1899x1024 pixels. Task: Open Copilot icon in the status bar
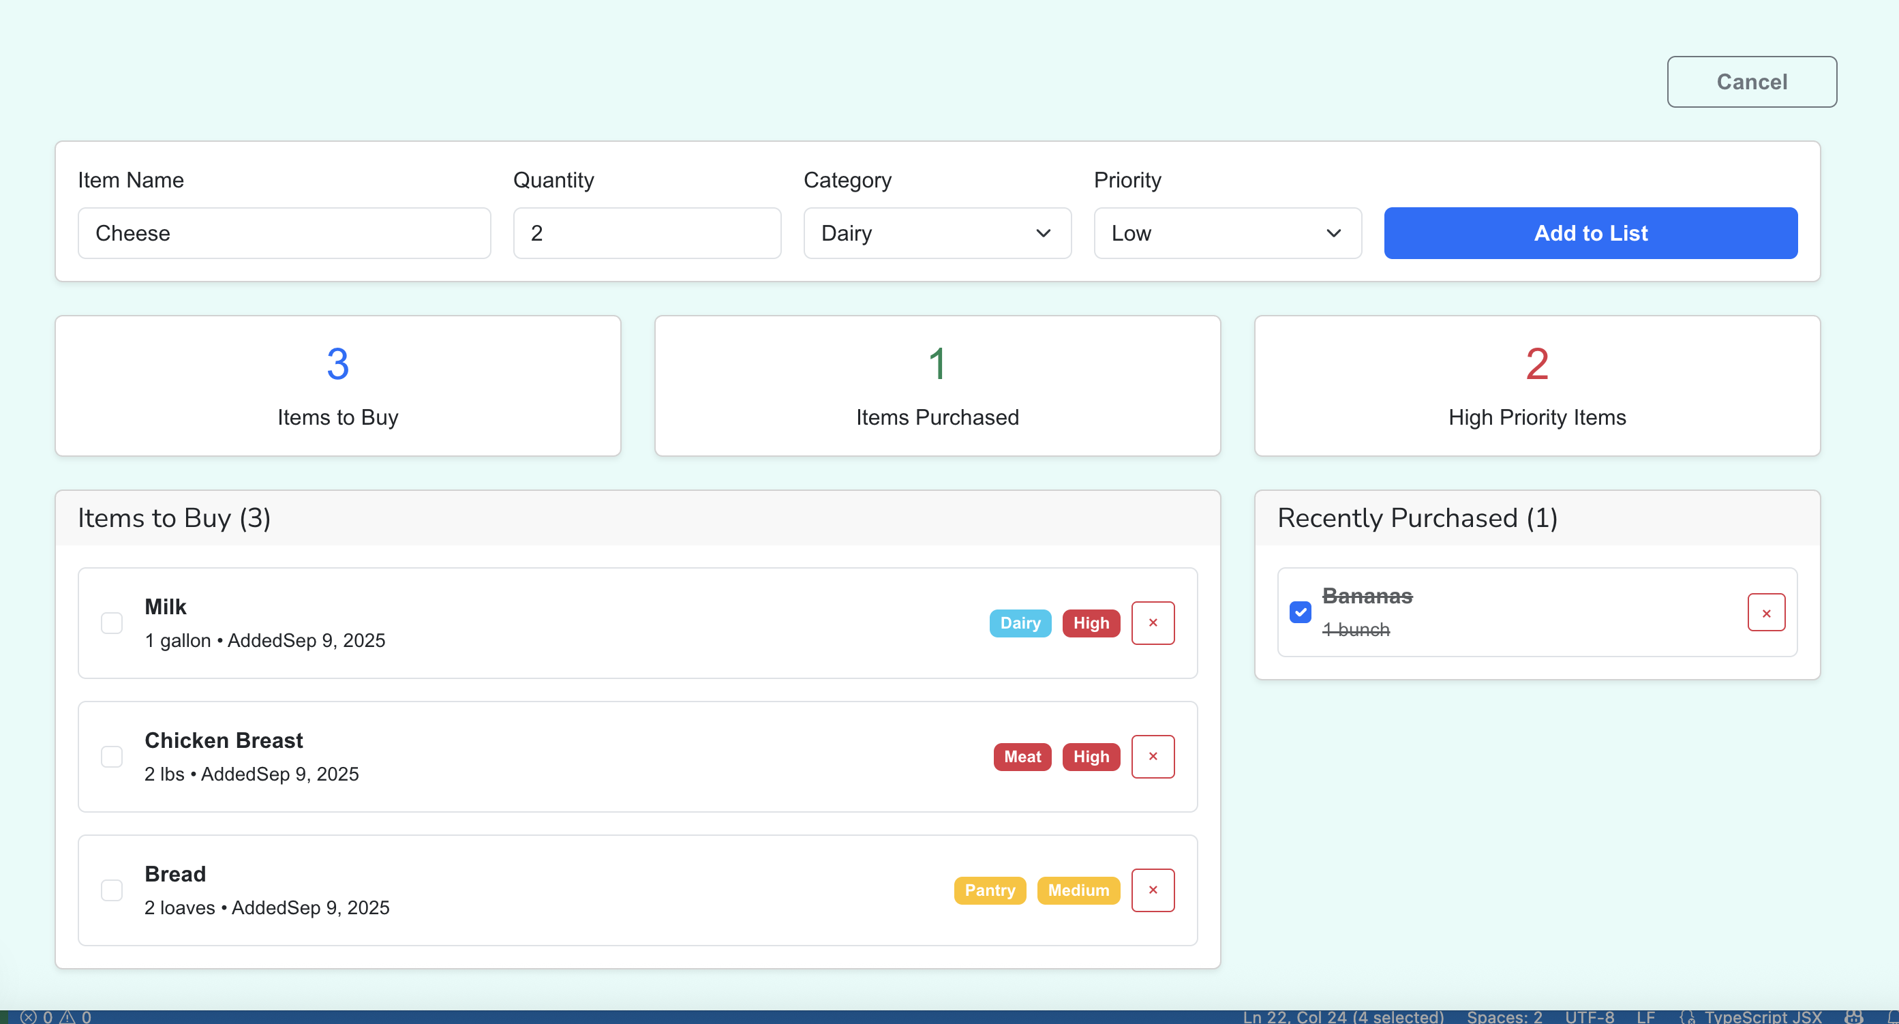[1854, 1017]
